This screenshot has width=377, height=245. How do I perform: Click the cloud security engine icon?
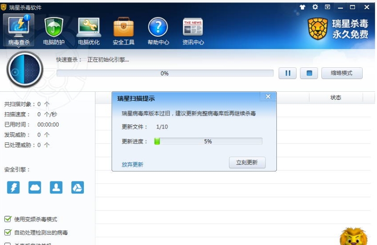[34, 187]
